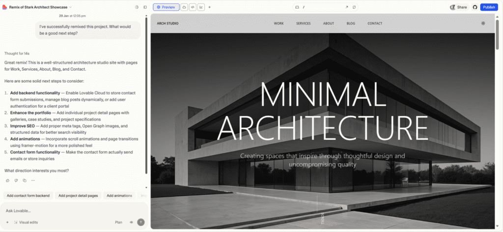The height and width of the screenshot is (232, 503).
Task: Click the preview scrollbar up arrow
Action: 497,17
